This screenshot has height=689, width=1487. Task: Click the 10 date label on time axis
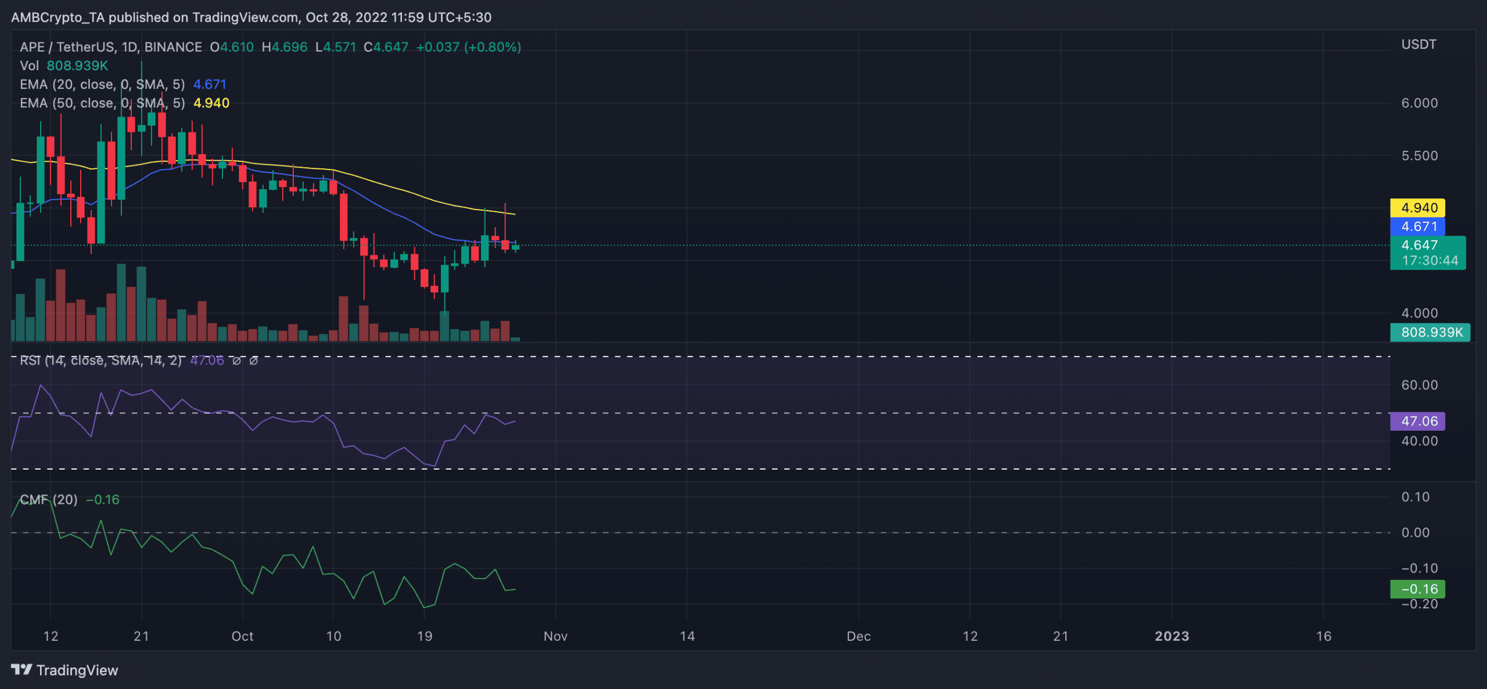coord(333,636)
